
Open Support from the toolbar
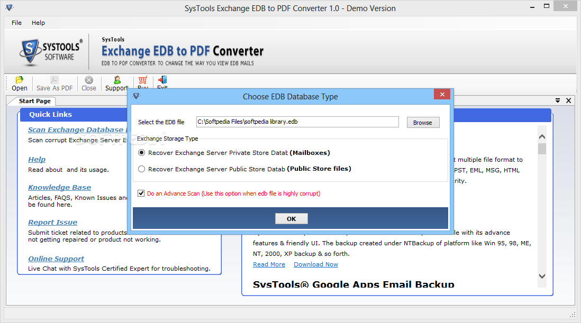click(x=117, y=84)
